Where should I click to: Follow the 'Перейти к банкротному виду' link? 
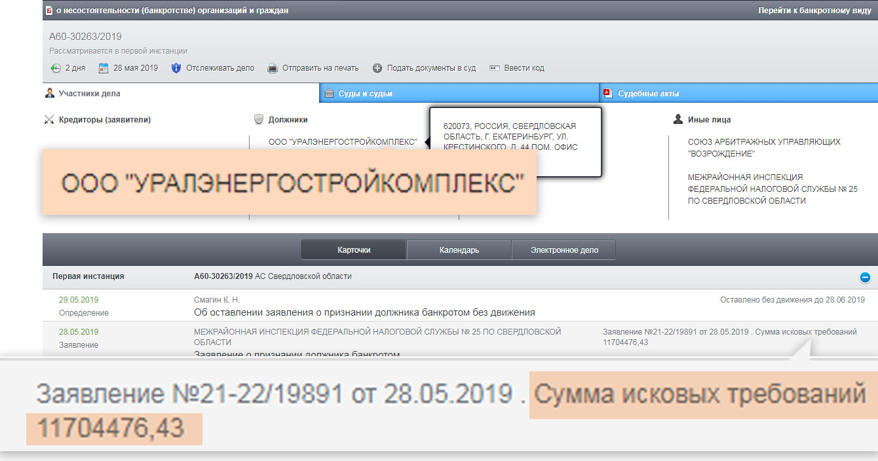[814, 10]
